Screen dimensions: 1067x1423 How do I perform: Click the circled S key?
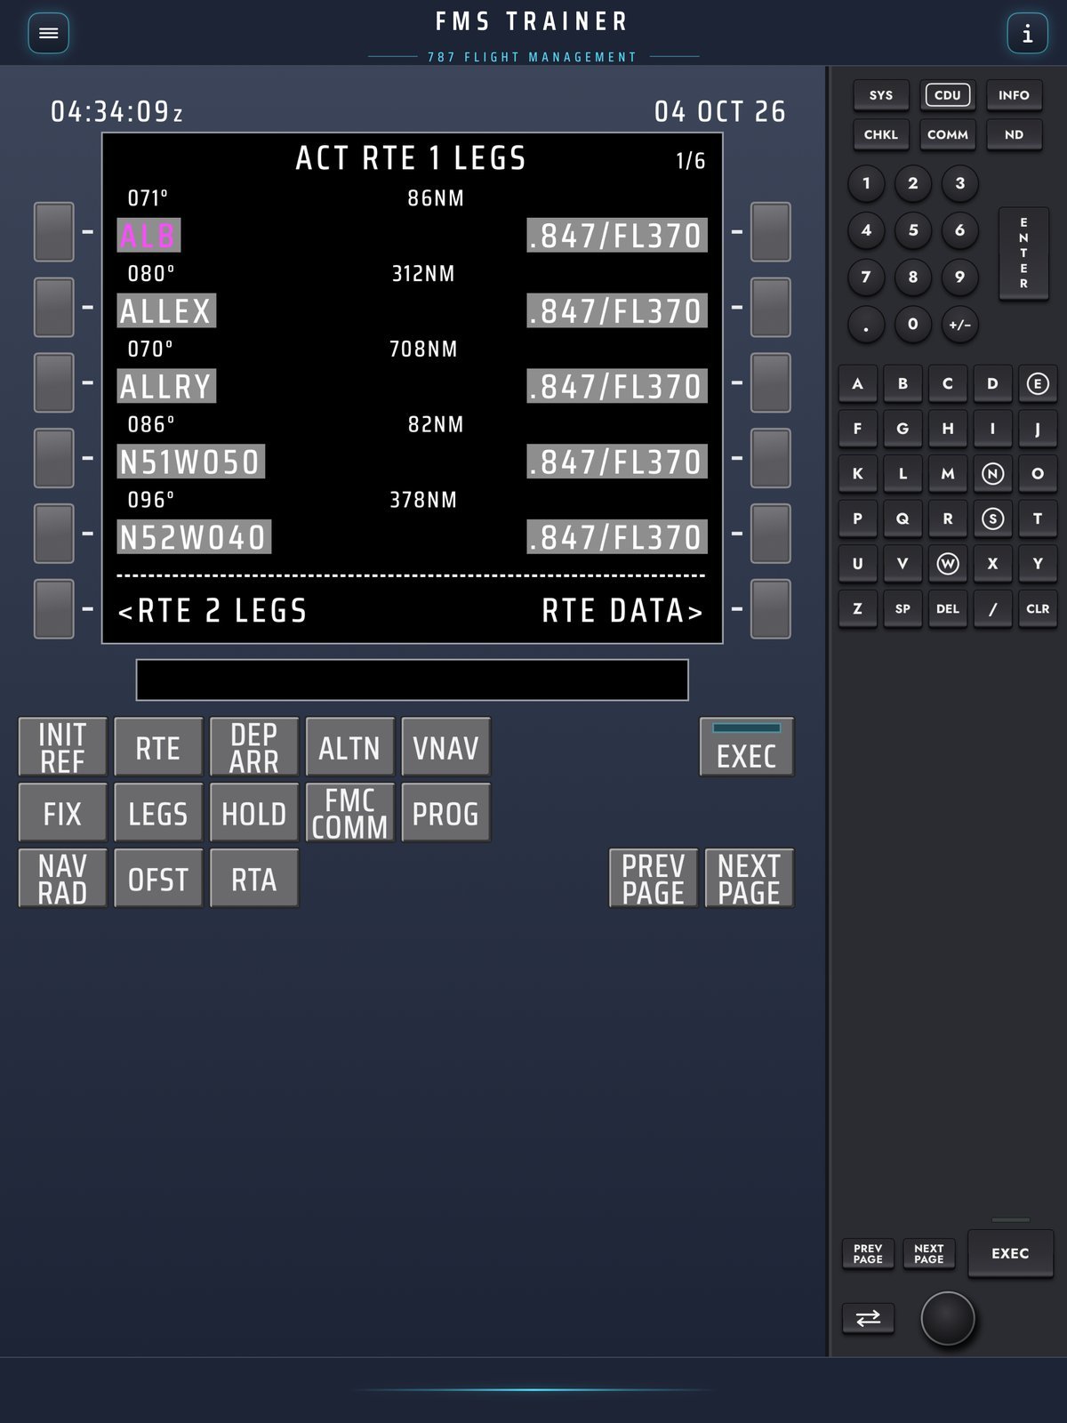(x=992, y=519)
